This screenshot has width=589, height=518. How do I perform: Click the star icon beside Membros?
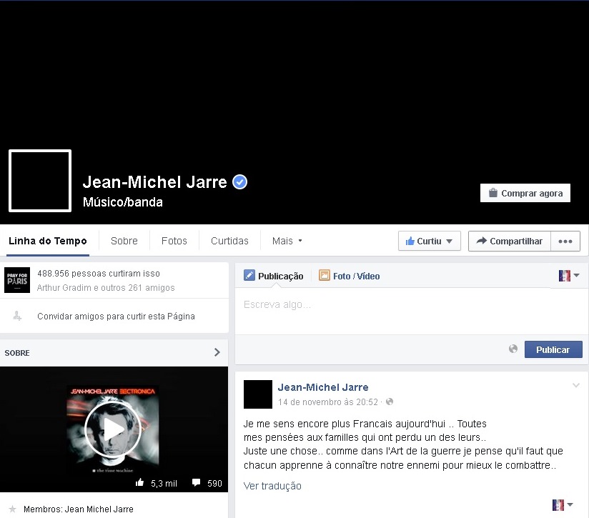12,509
